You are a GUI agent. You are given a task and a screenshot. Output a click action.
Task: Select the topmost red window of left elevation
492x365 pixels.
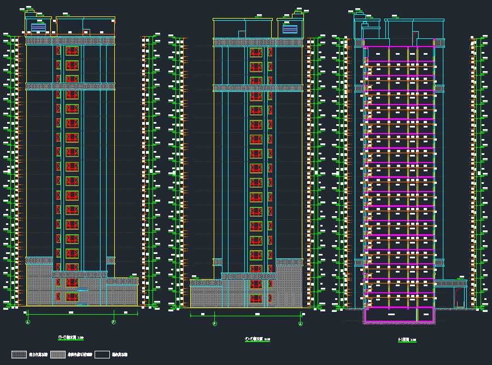pos(72,51)
